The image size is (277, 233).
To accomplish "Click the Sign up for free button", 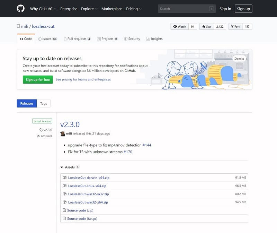I will pyautogui.click(x=38, y=80).
